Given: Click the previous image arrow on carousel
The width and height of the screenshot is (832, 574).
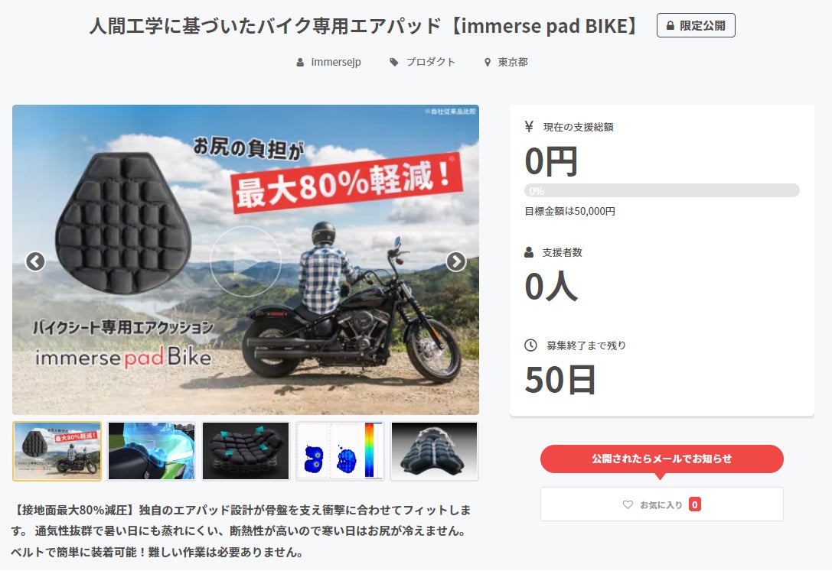Looking at the screenshot, I should [35, 261].
